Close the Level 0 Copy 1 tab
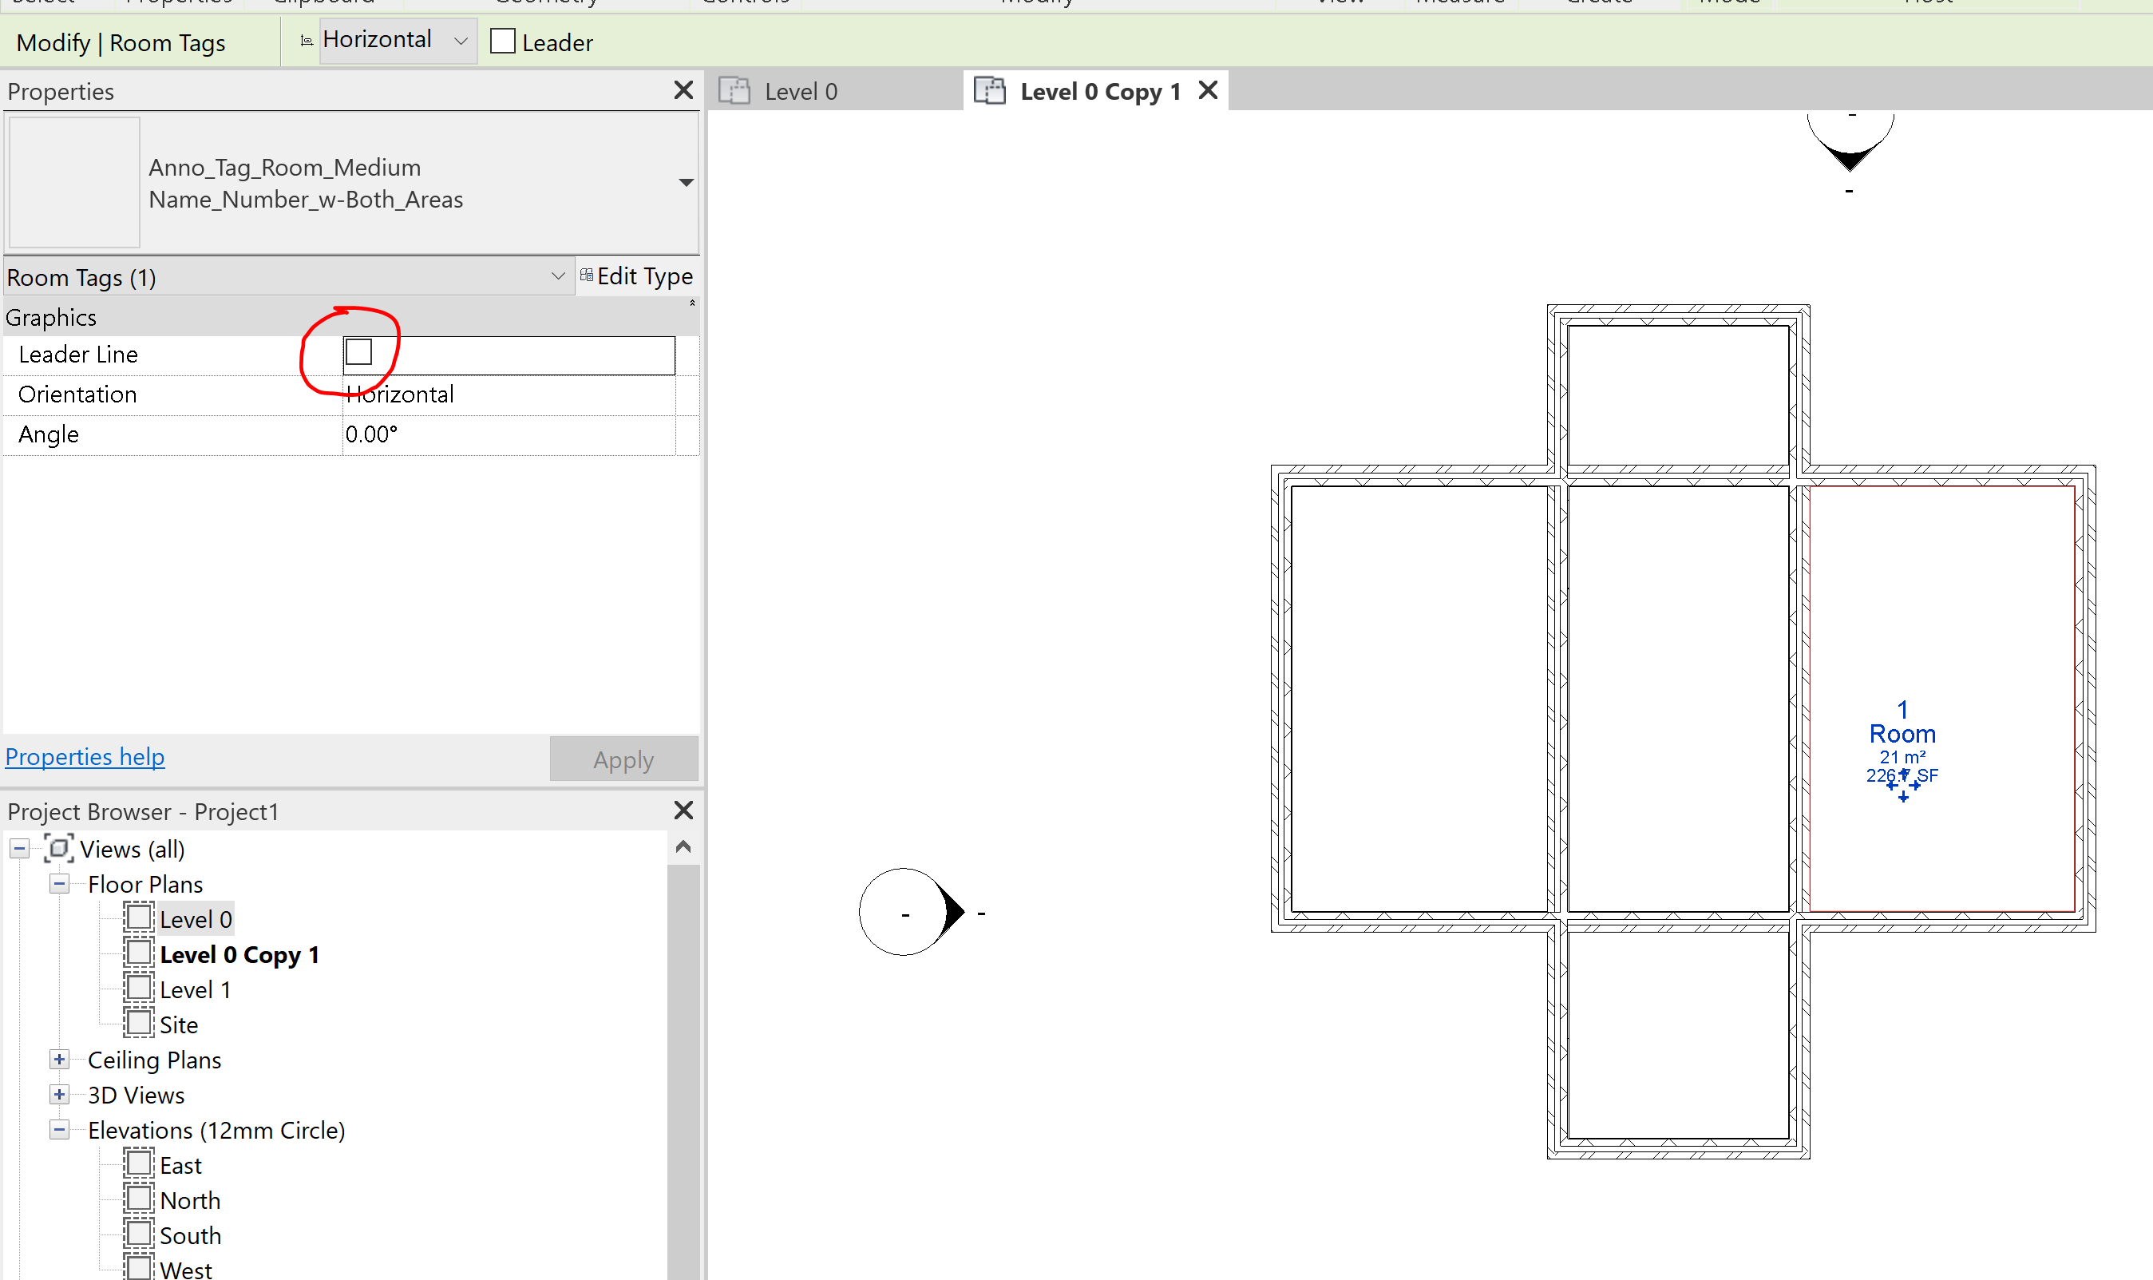The image size is (2153, 1280). 1208,89
